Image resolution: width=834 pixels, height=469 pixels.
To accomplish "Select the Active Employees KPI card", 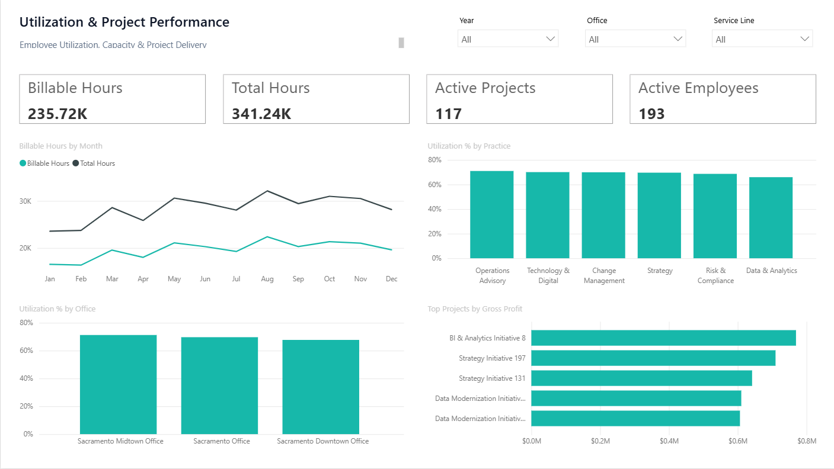I will tap(723, 99).
